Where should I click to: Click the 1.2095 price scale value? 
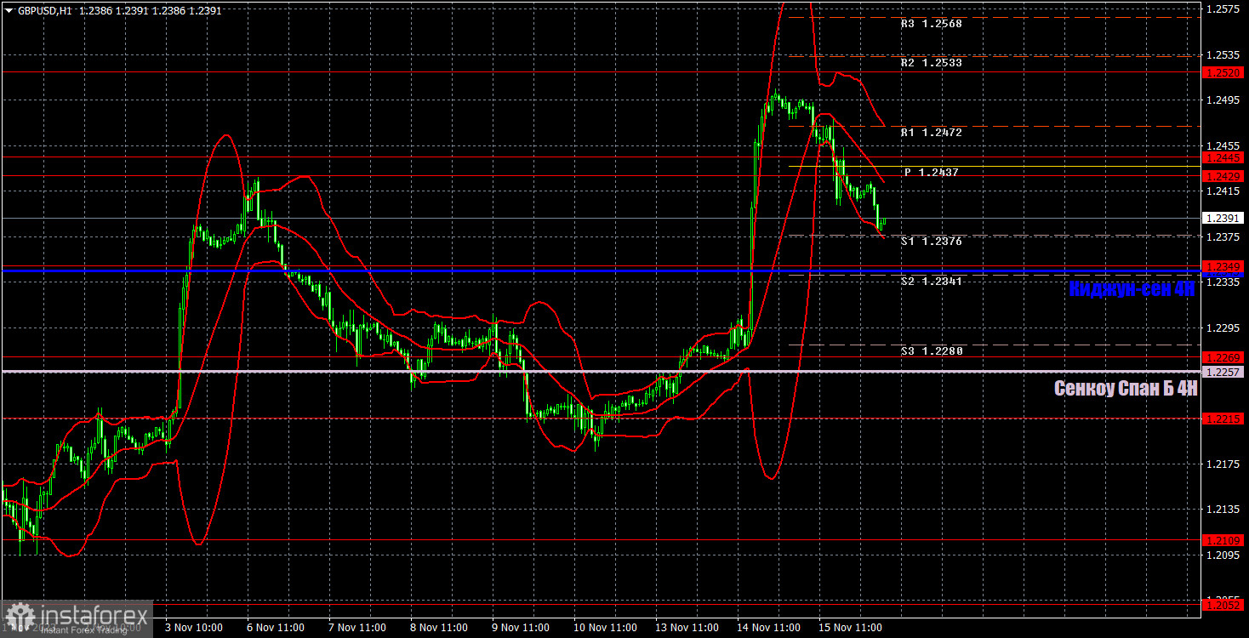point(1223,555)
